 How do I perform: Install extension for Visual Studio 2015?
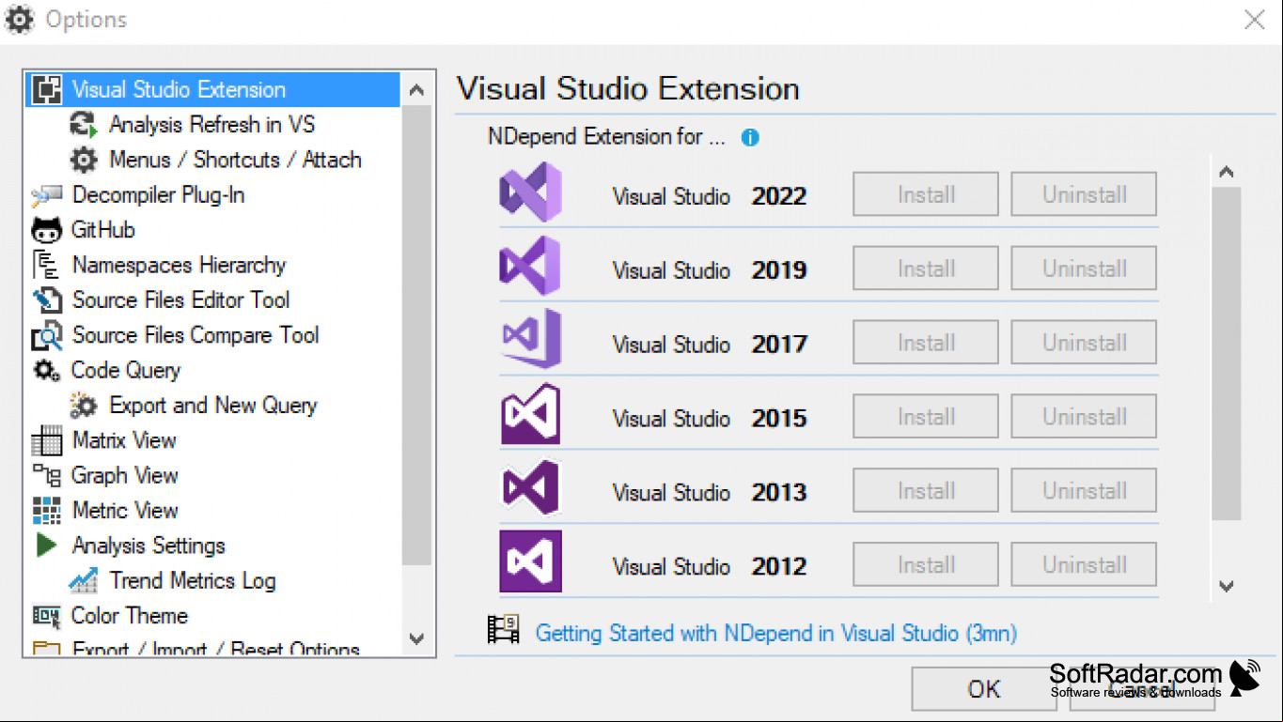[926, 417]
